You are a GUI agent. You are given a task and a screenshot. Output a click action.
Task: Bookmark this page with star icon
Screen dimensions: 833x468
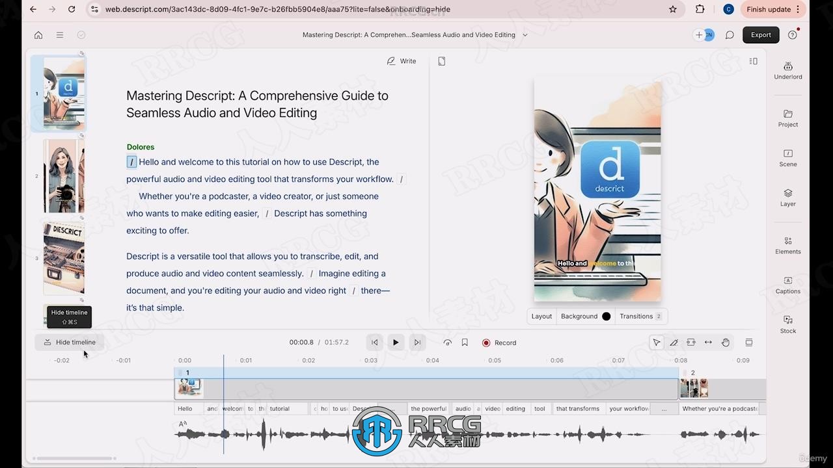pyautogui.click(x=673, y=9)
